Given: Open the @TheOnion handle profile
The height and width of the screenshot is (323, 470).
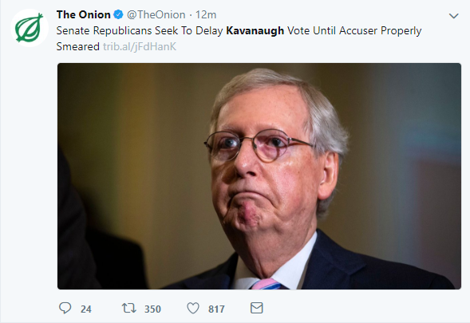Looking at the screenshot, I should pyautogui.click(x=156, y=14).
